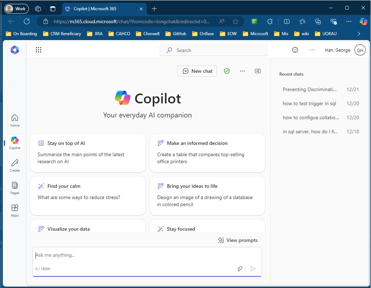Click the feedback smiley face icon
Screen dimensions: 371x288
(295, 50)
